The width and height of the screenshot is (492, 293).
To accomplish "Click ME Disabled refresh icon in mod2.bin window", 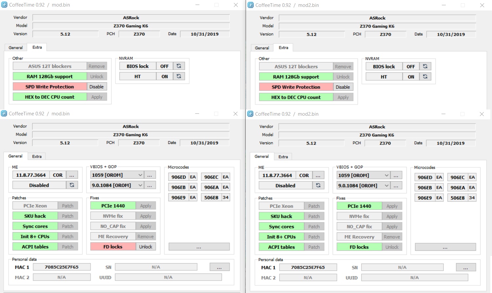I will (318, 186).
